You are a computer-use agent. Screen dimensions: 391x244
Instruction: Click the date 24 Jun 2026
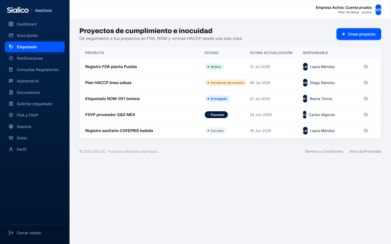coord(261,115)
